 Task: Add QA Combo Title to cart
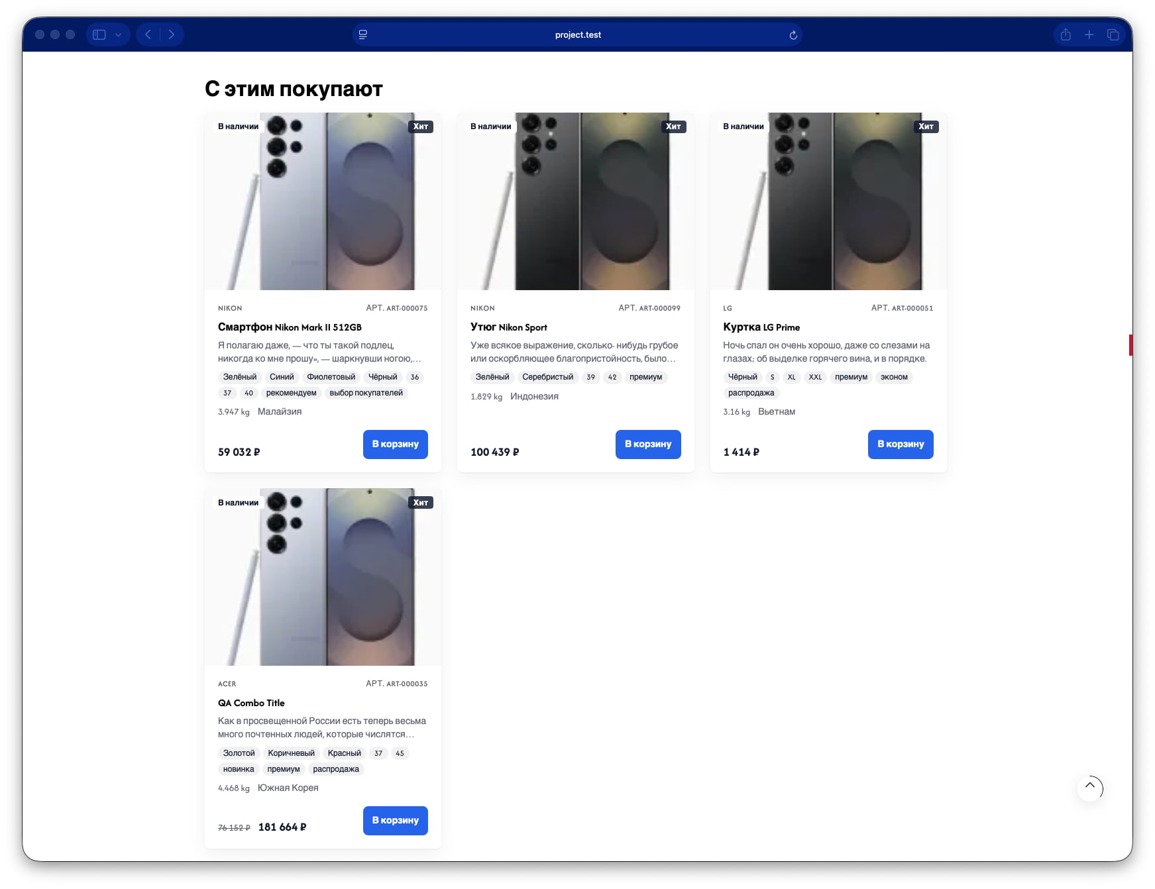pyautogui.click(x=396, y=820)
